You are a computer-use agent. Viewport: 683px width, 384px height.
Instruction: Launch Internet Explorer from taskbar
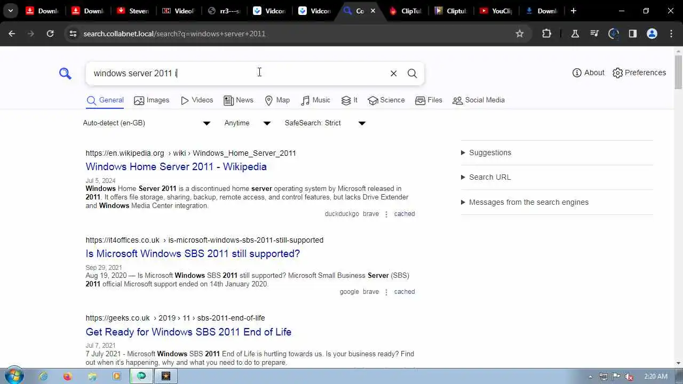pos(43,376)
